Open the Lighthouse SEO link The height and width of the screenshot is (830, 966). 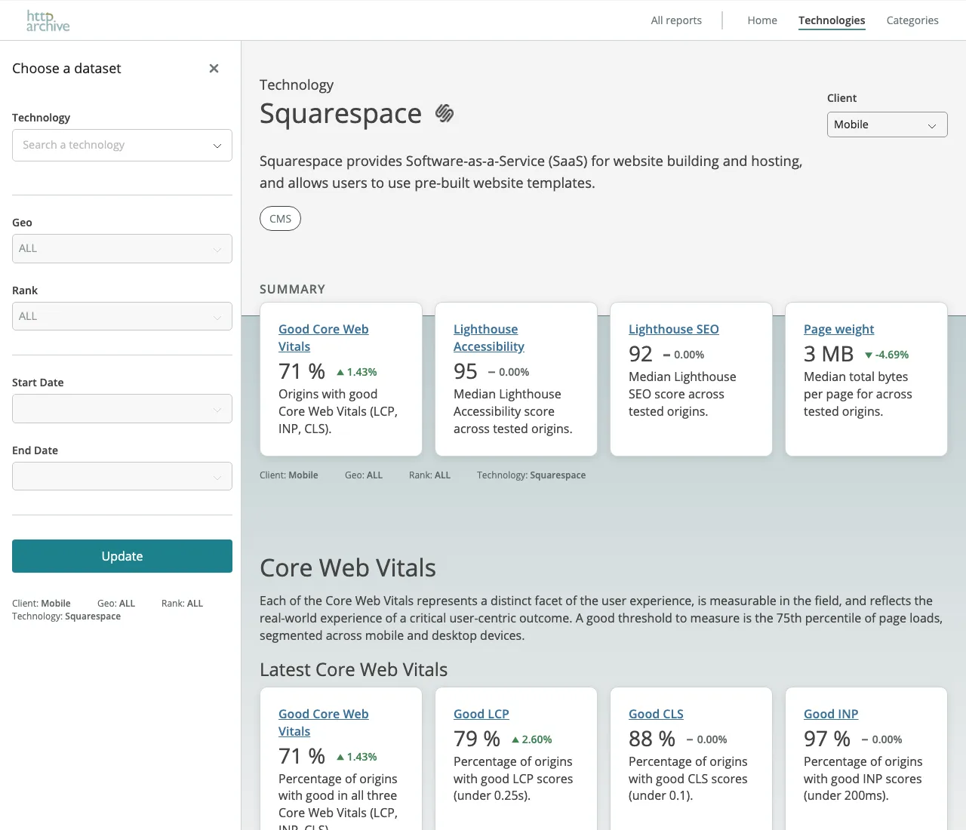[674, 329]
